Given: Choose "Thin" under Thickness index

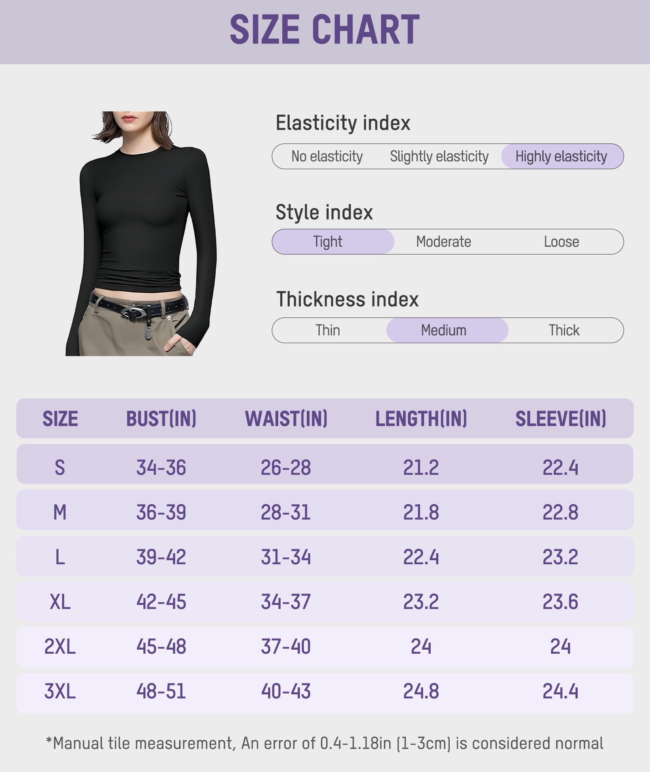Looking at the screenshot, I should 328,331.
